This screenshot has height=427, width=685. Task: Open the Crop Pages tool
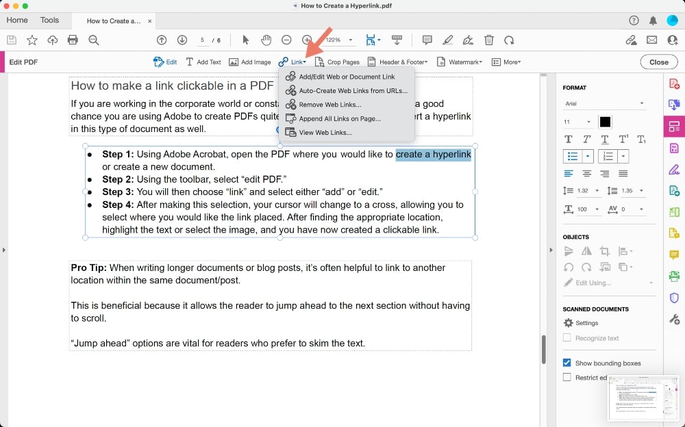pos(338,62)
